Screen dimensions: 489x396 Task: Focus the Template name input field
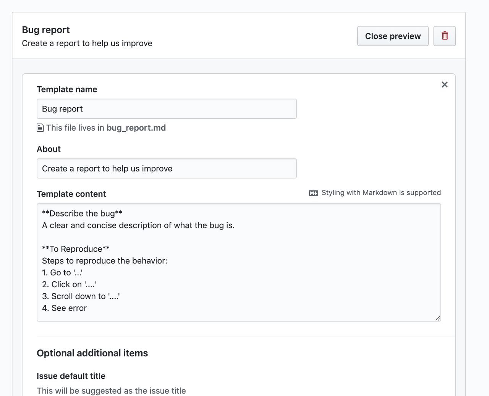167,109
